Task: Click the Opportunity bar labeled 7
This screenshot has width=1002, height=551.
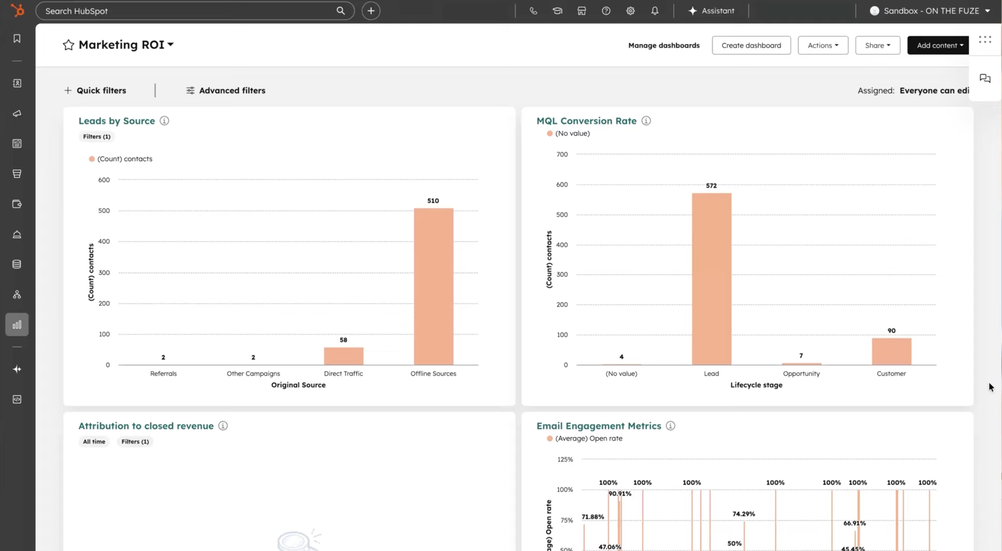Action: coord(802,364)
